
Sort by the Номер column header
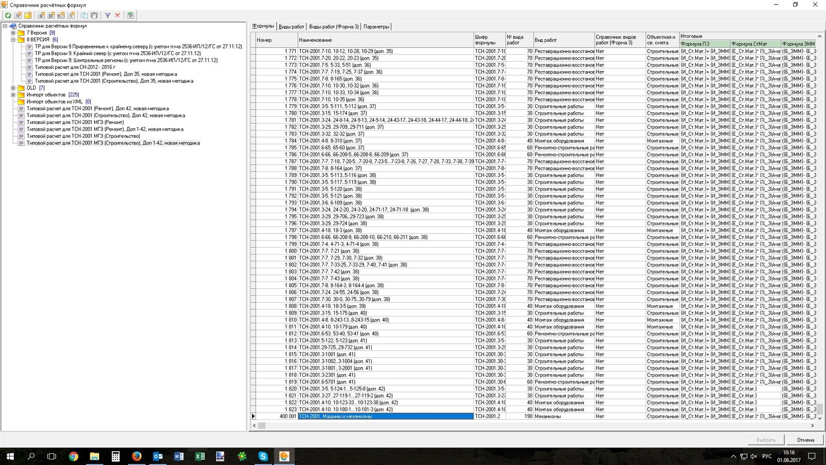click(x=276, y=40)
